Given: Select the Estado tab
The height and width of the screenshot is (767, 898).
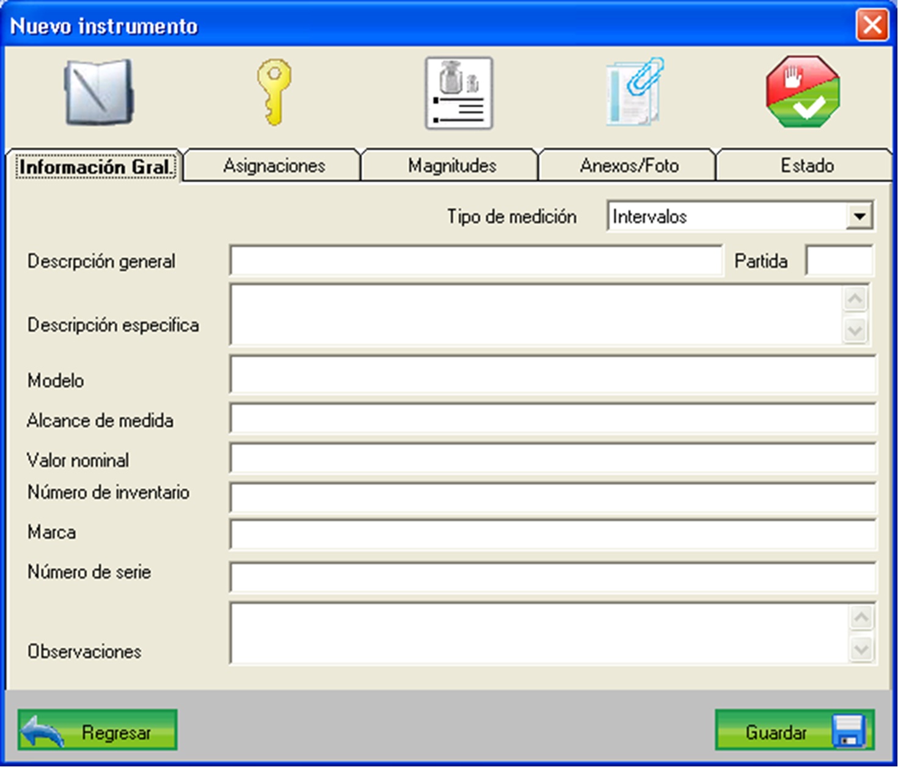Looking at the screenshot, I should (x=806, y=166).
